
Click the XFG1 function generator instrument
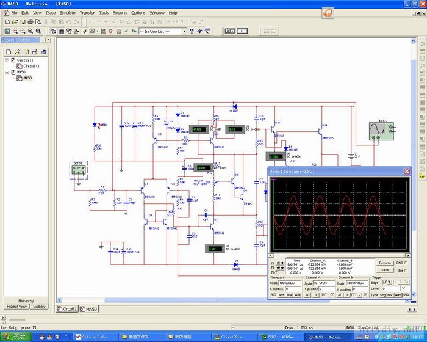coord(79,169)
